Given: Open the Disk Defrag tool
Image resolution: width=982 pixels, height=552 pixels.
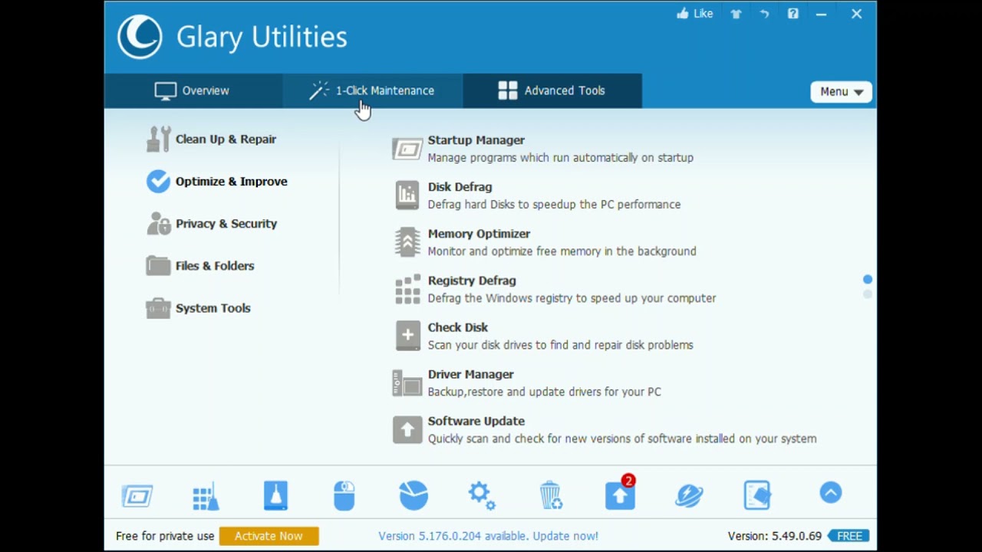Looking at the screenshot, I should coord(460,187).
